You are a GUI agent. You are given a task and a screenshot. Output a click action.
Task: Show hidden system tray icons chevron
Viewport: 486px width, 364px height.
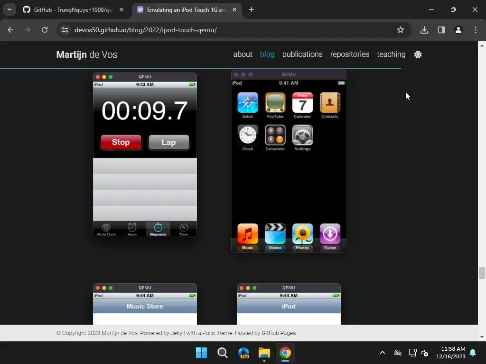point(383,353)
